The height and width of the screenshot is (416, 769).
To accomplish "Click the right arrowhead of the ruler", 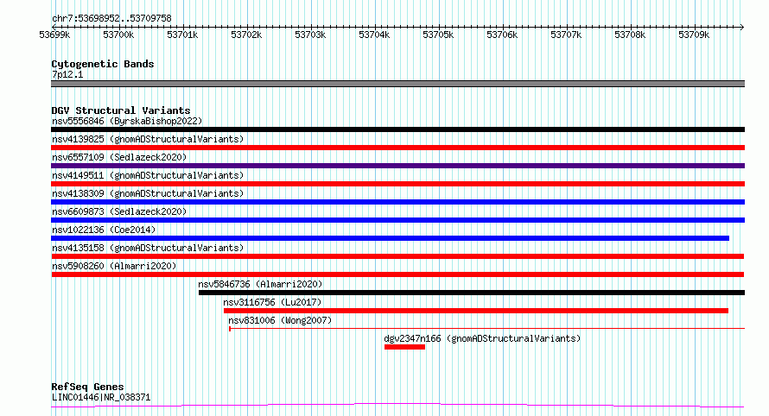I will [742, 27].
